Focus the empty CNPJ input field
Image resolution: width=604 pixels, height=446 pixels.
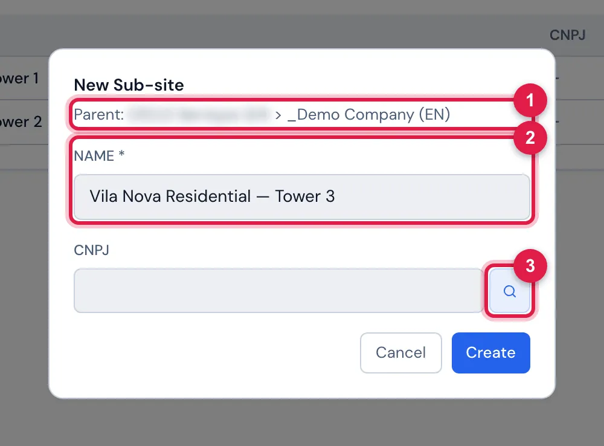(278, 291)
